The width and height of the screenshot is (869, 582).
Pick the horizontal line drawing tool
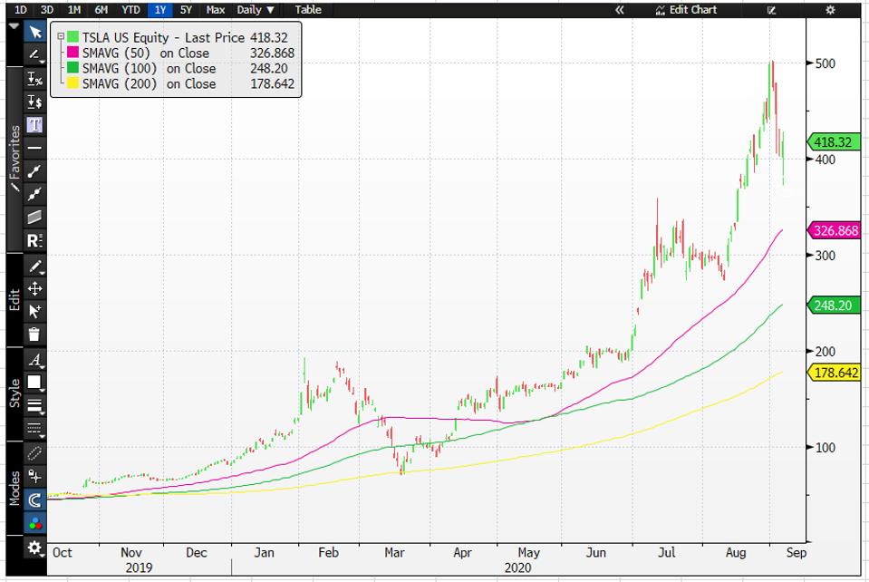click(x=34, y=147)
